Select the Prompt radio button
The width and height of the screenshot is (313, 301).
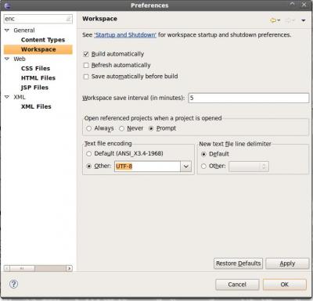151,128
